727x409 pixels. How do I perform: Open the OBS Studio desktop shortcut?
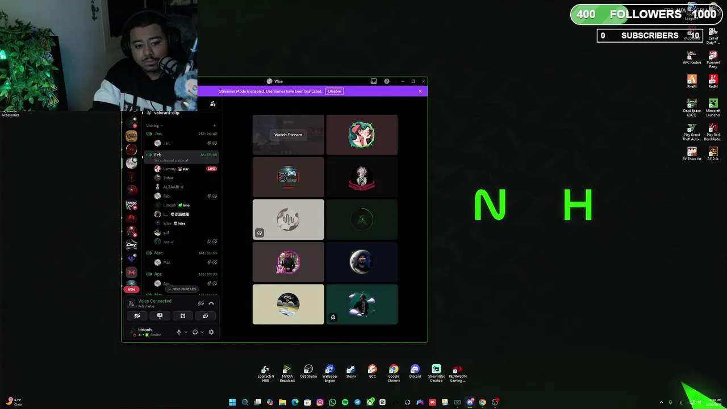click(308, 372)
